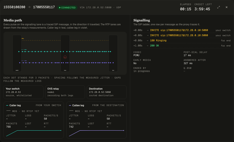Select caller number 15550100200
The image size is (234, 142).
pyautogui.click(x=14, y=7)
